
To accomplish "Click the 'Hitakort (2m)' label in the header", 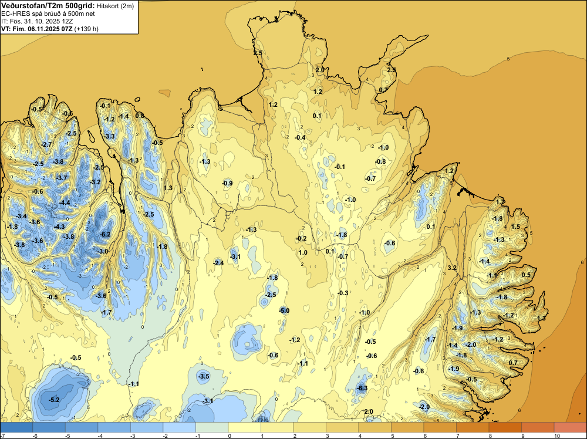I will click(115, 6).
